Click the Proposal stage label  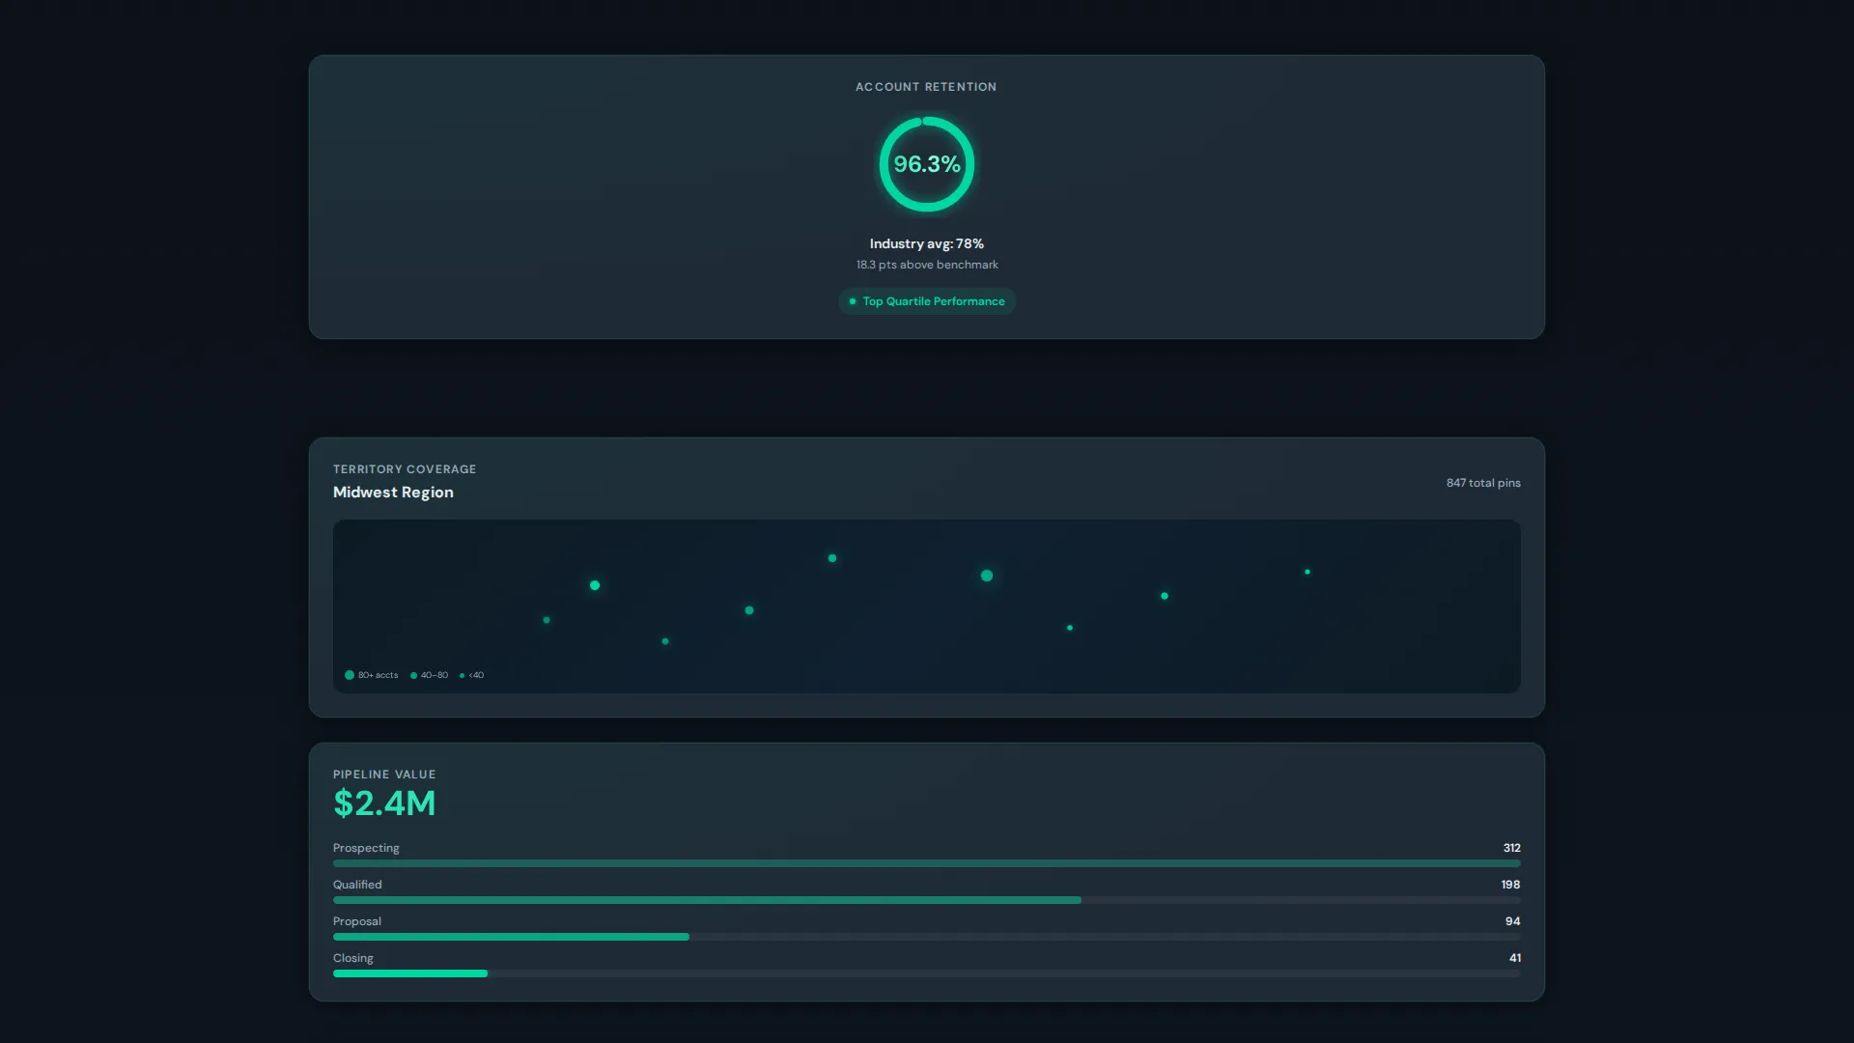coord(357,921)
